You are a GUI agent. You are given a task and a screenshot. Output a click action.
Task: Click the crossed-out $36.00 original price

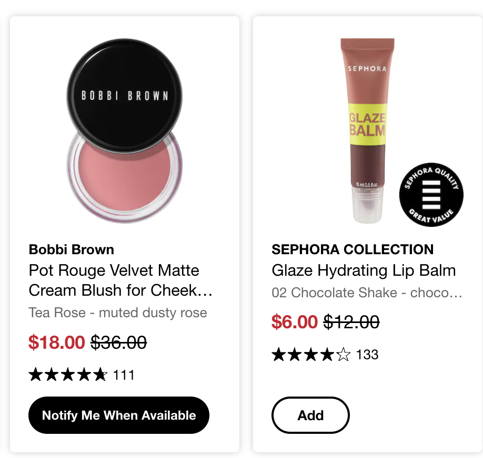pos(119,342)
